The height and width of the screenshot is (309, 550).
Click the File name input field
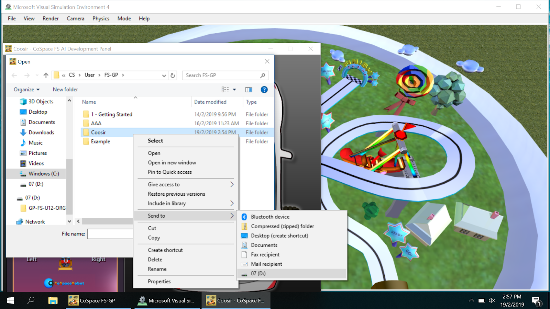pos(110,234)
